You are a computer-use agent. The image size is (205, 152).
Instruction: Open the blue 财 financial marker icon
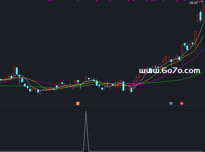click(x=171, y=103)
